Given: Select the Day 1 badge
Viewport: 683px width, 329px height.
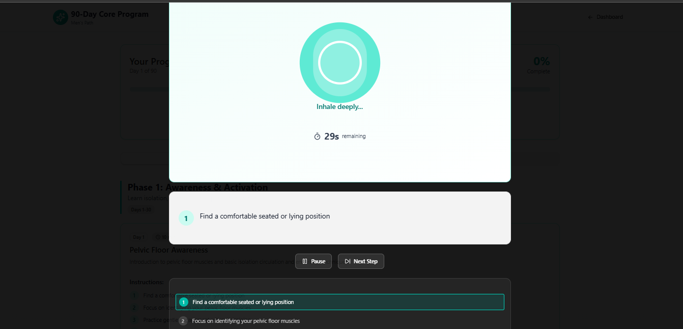Looking at the screenshot, I should [138, 237].
